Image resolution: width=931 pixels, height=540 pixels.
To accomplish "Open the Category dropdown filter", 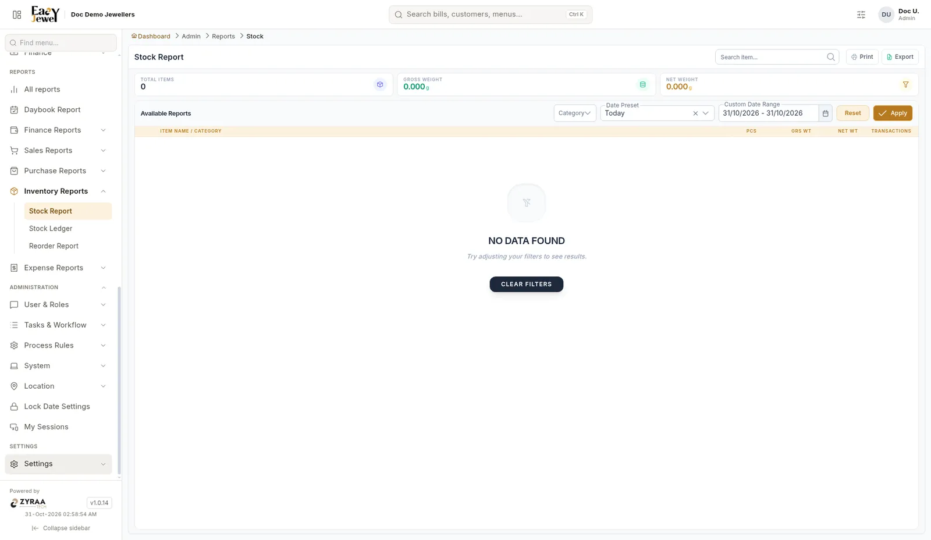I will [575, 113].
